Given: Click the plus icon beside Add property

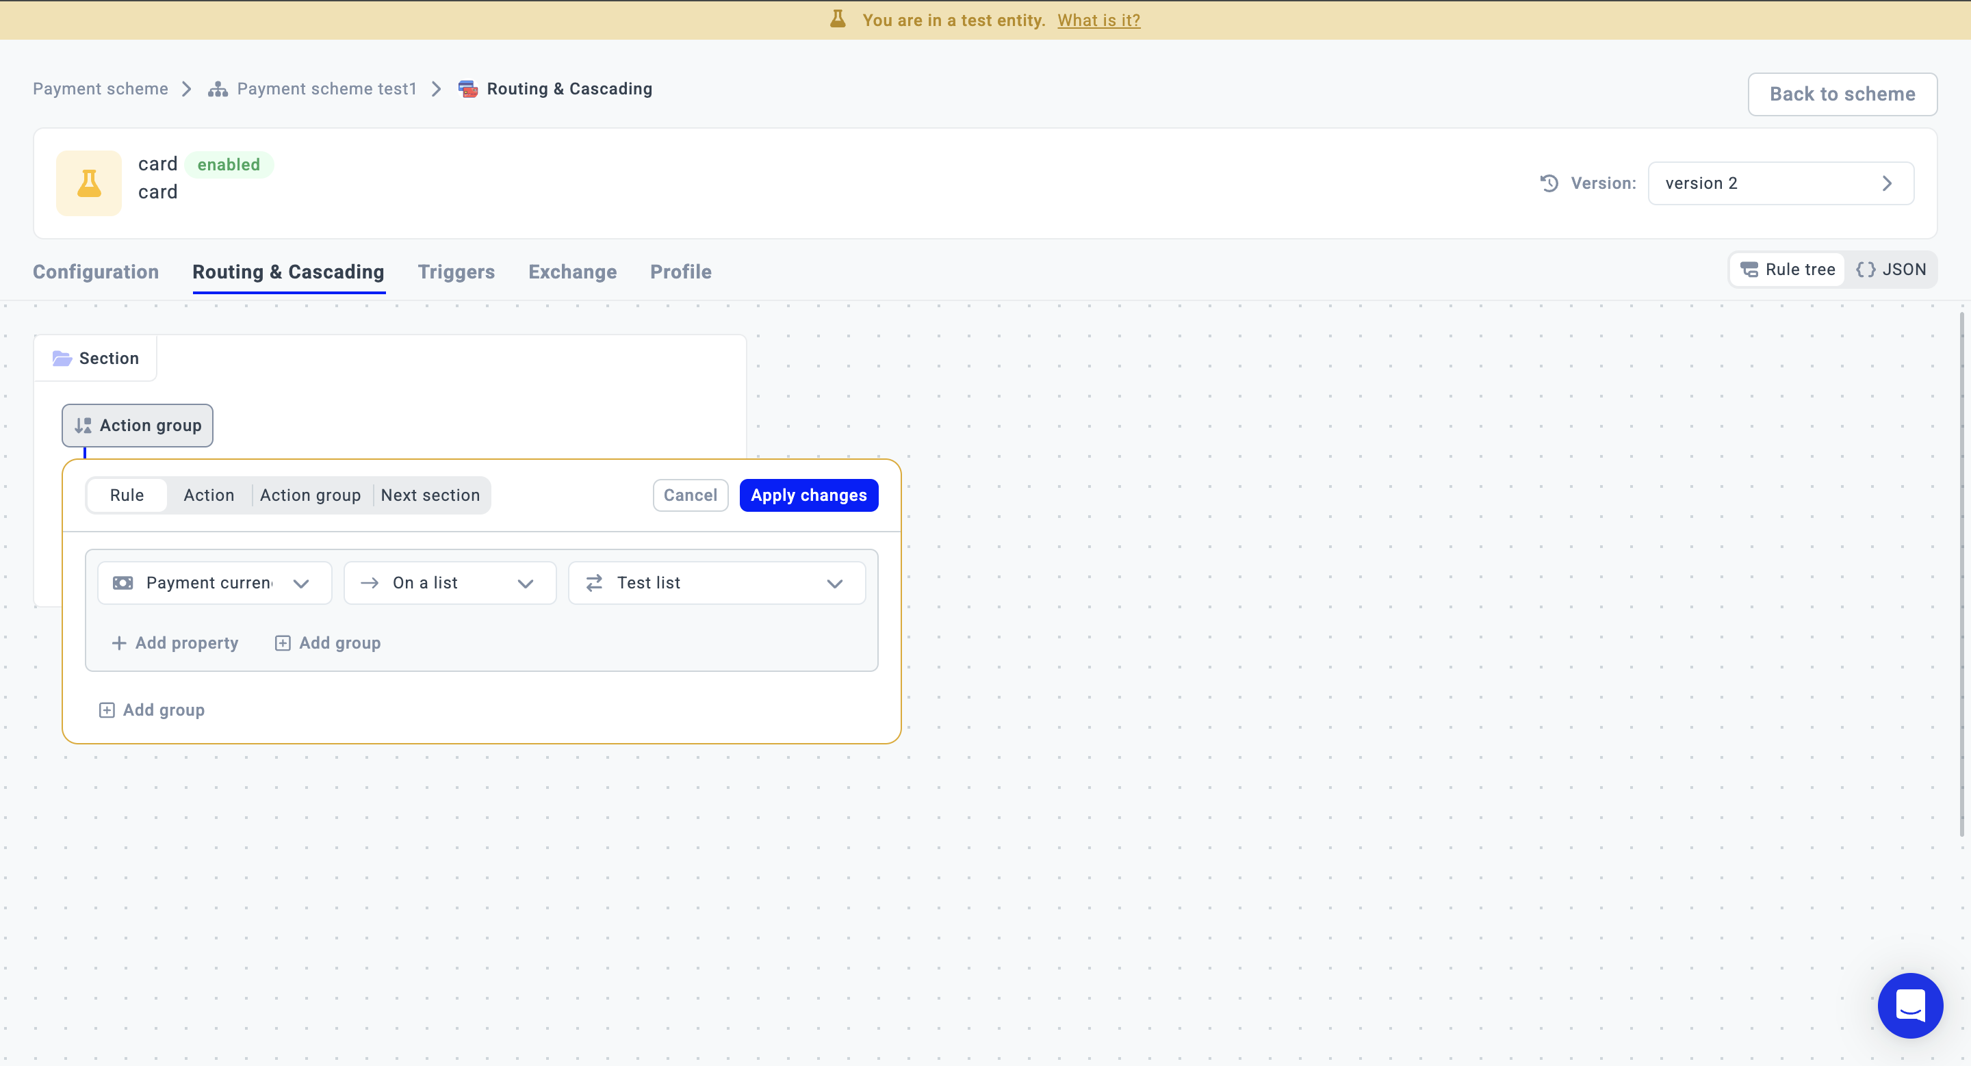Looking at the screenshot, I should pyautogui.click(x=118, y=643).
